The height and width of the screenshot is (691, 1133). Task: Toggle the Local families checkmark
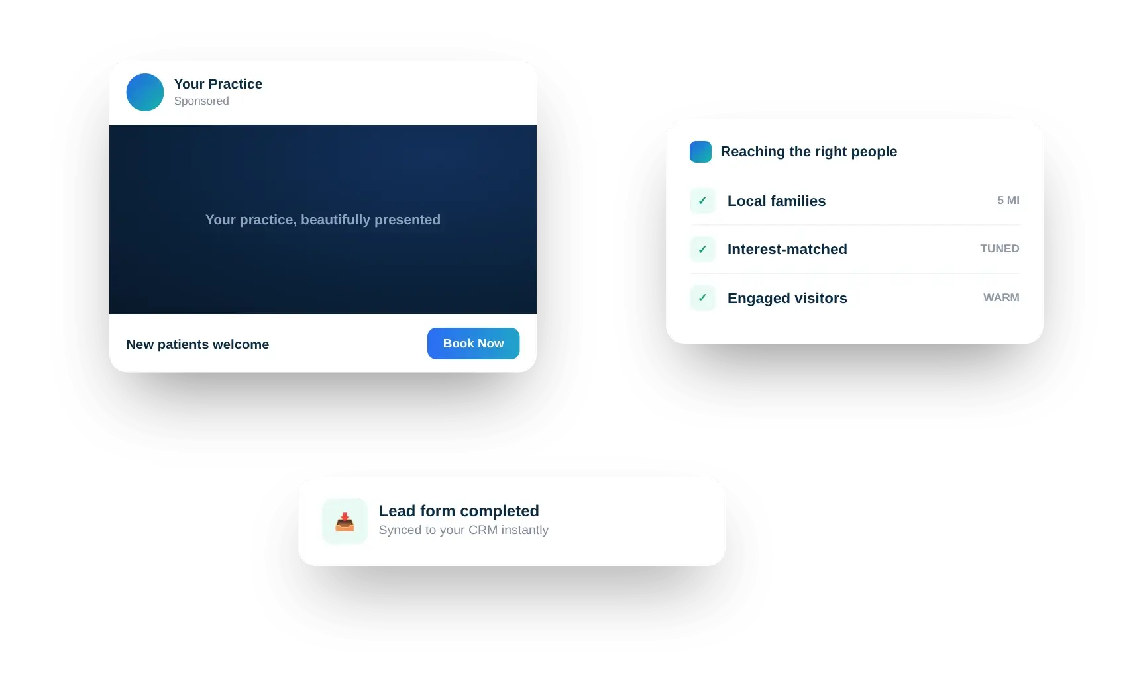pos(702,201)
